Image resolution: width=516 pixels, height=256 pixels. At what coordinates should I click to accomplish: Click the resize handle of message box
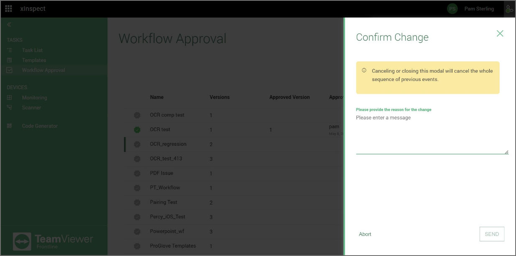coord(506,152)
